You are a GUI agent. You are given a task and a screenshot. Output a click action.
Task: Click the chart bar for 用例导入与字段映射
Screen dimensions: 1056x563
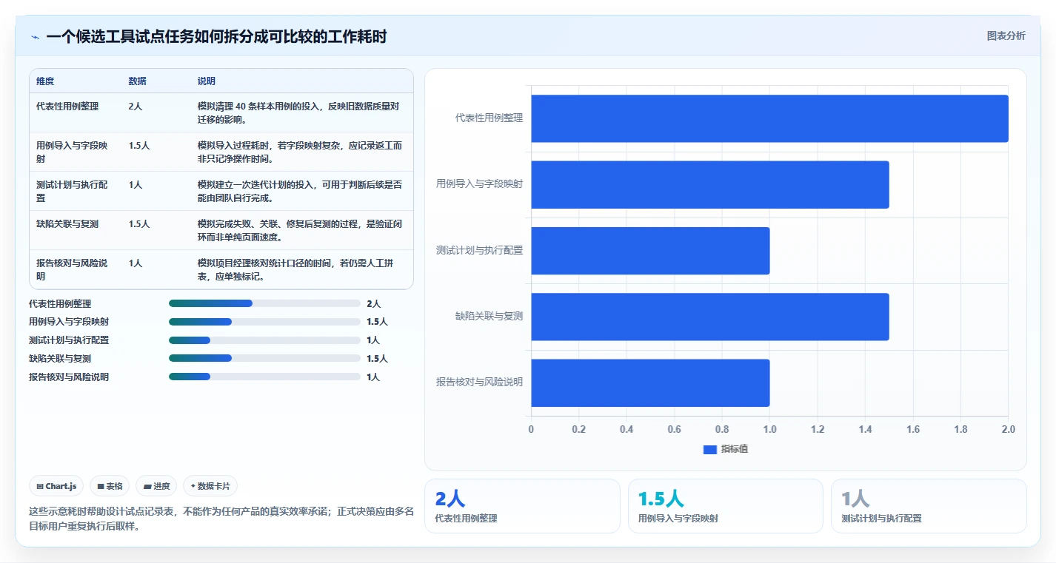(709, 184)
